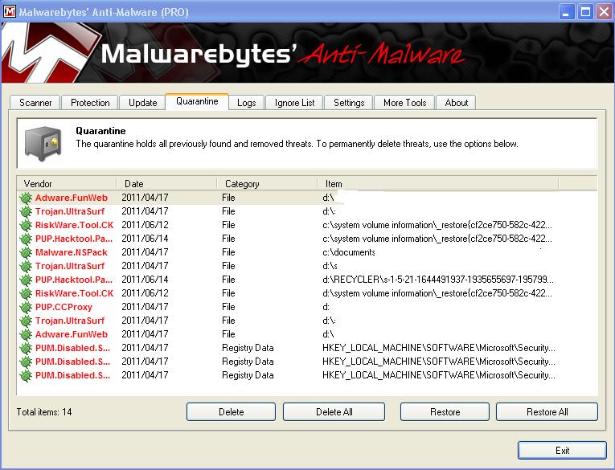This screenshot has width=615, height=470.
Task: Select the Quarantine tab
Action: pyautogui.click(x=197, y=101)
